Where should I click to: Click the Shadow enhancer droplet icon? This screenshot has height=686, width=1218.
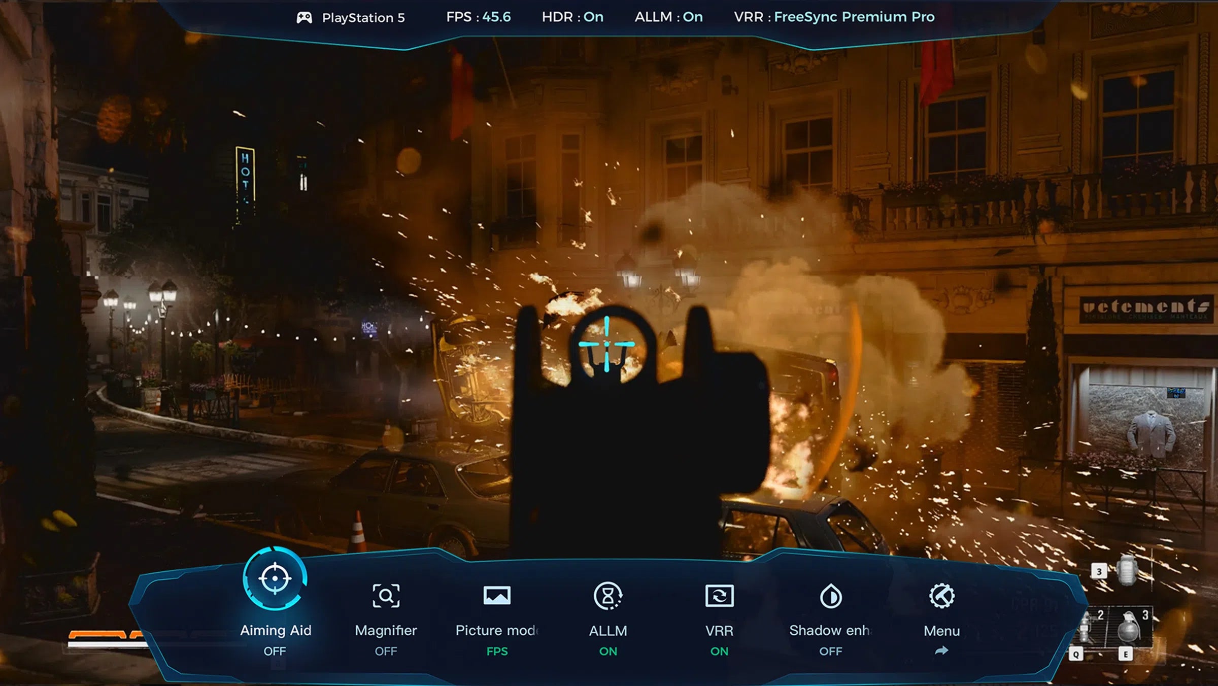[831, 596]
